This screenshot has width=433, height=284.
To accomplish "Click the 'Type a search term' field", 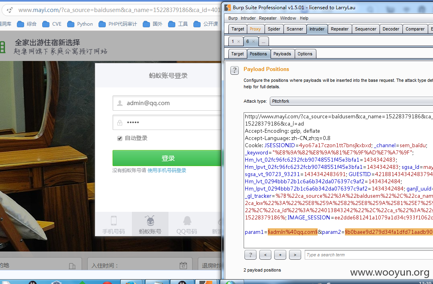I will (369, 255).
